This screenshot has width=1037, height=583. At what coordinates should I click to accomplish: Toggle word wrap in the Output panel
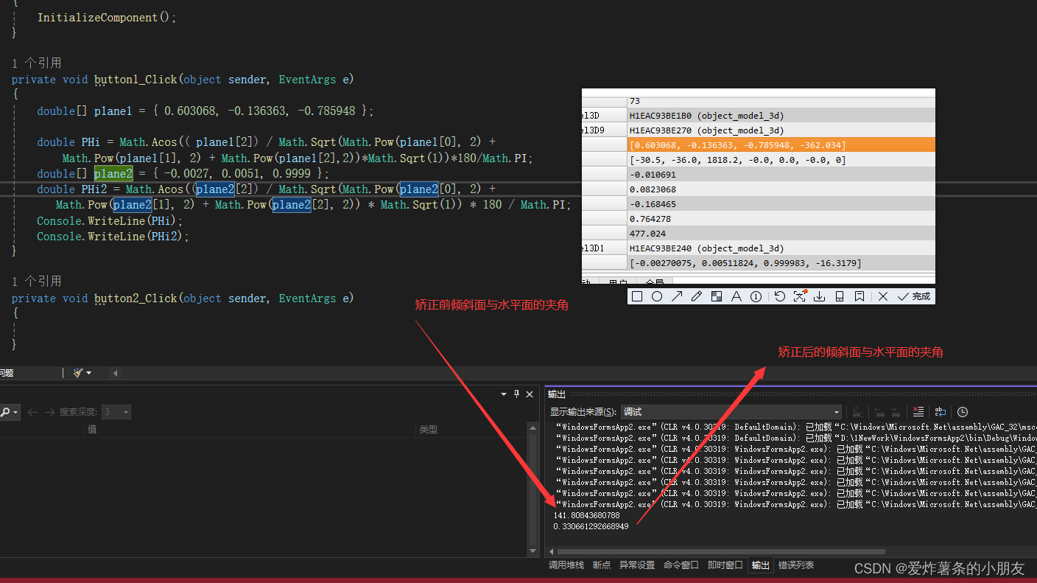[941, 412]
